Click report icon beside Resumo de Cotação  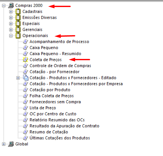pos(25,132)
